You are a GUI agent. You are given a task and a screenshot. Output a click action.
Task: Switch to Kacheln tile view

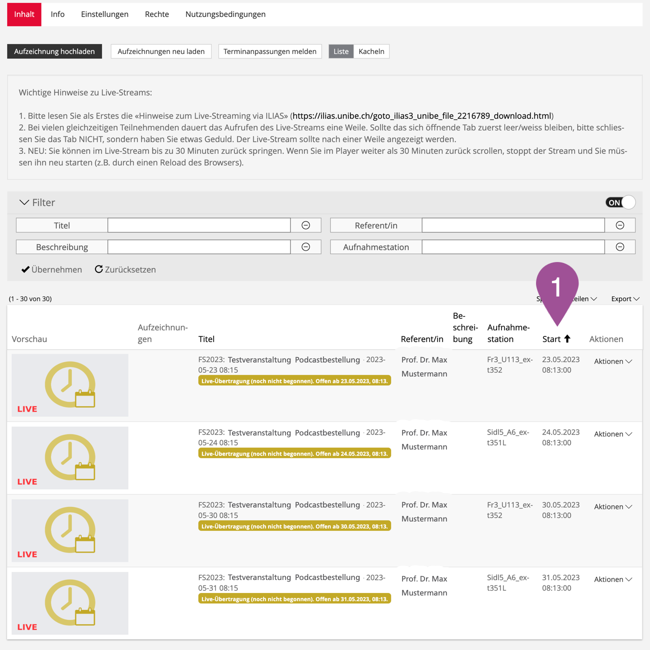(x=371, y=51)
